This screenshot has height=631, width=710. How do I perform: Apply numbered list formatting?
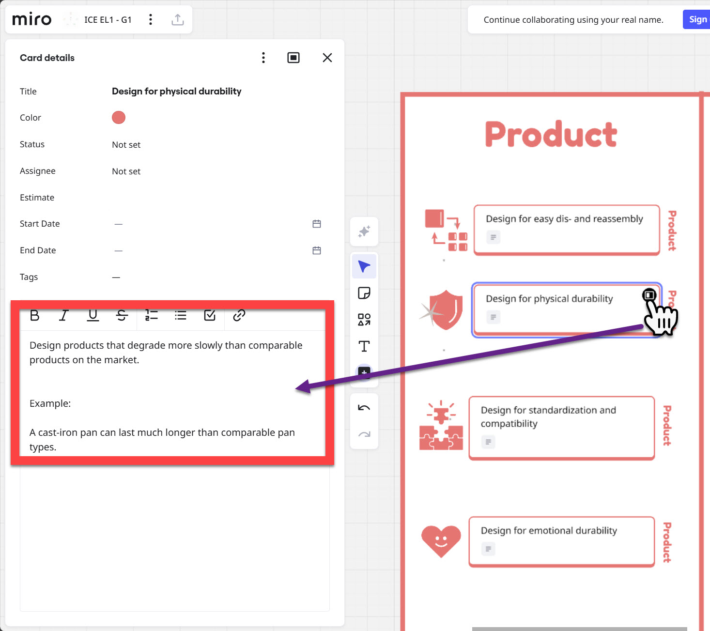pyautogui.click(x=151, y=316)
